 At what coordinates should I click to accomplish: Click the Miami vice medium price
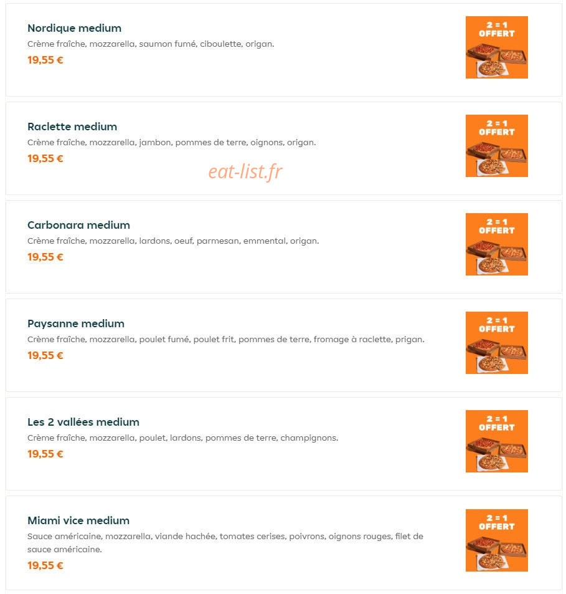coord(45,565)
